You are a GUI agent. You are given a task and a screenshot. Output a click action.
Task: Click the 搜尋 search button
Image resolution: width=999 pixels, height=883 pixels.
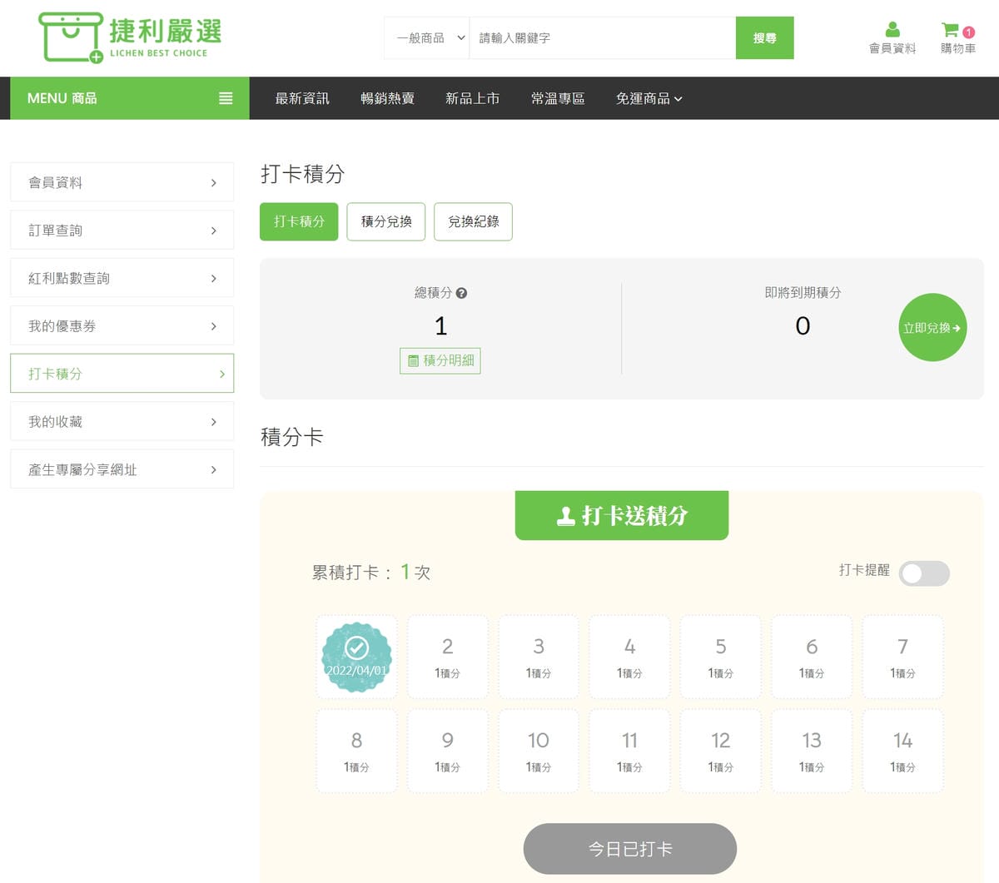(764, 37)
